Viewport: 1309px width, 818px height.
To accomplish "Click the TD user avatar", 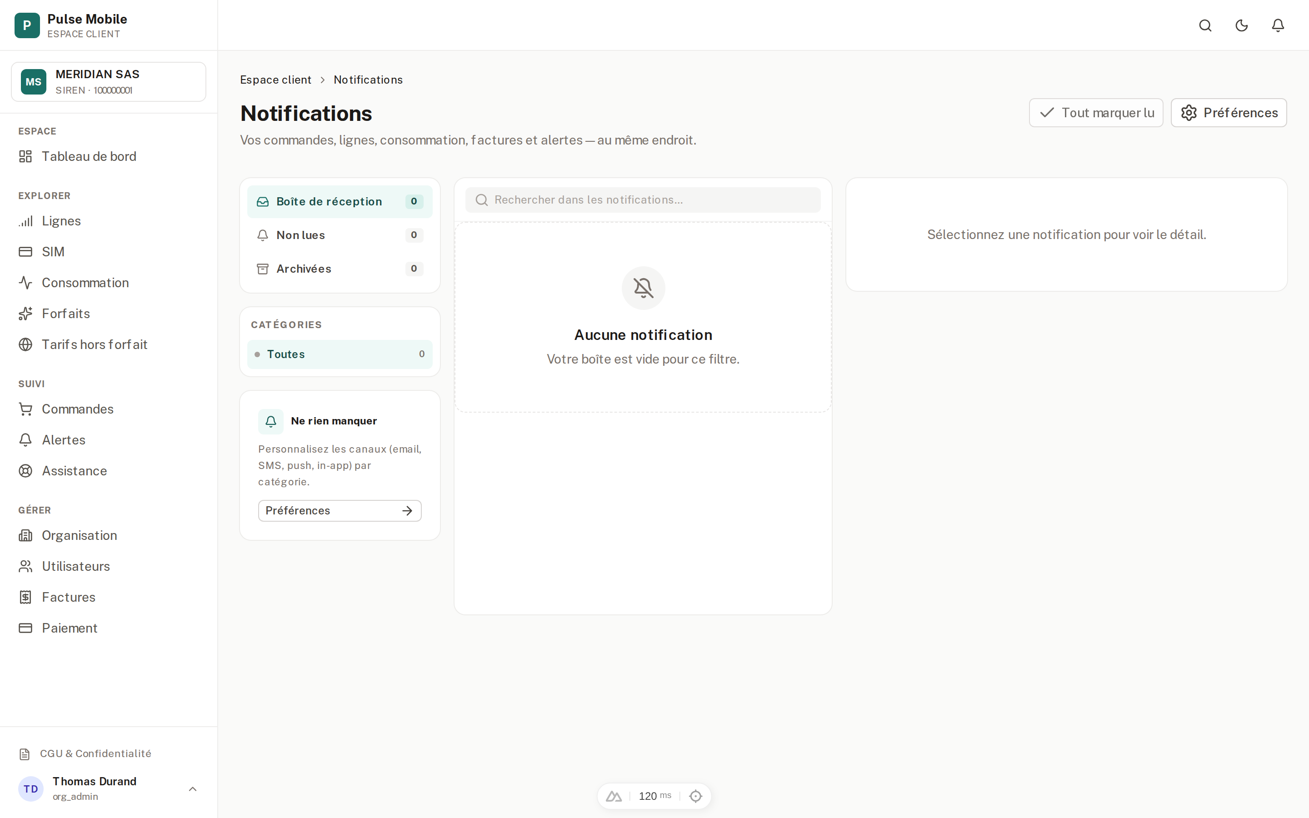I will click(31, 789).
